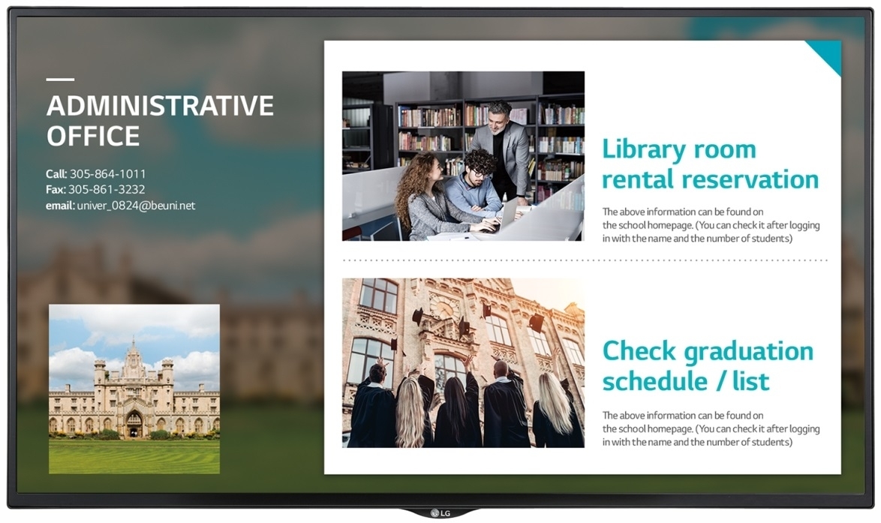Select the description text under Check graduation schedule
The width and height of the screenshot is (881, 523).
click(x=711, y=428)
